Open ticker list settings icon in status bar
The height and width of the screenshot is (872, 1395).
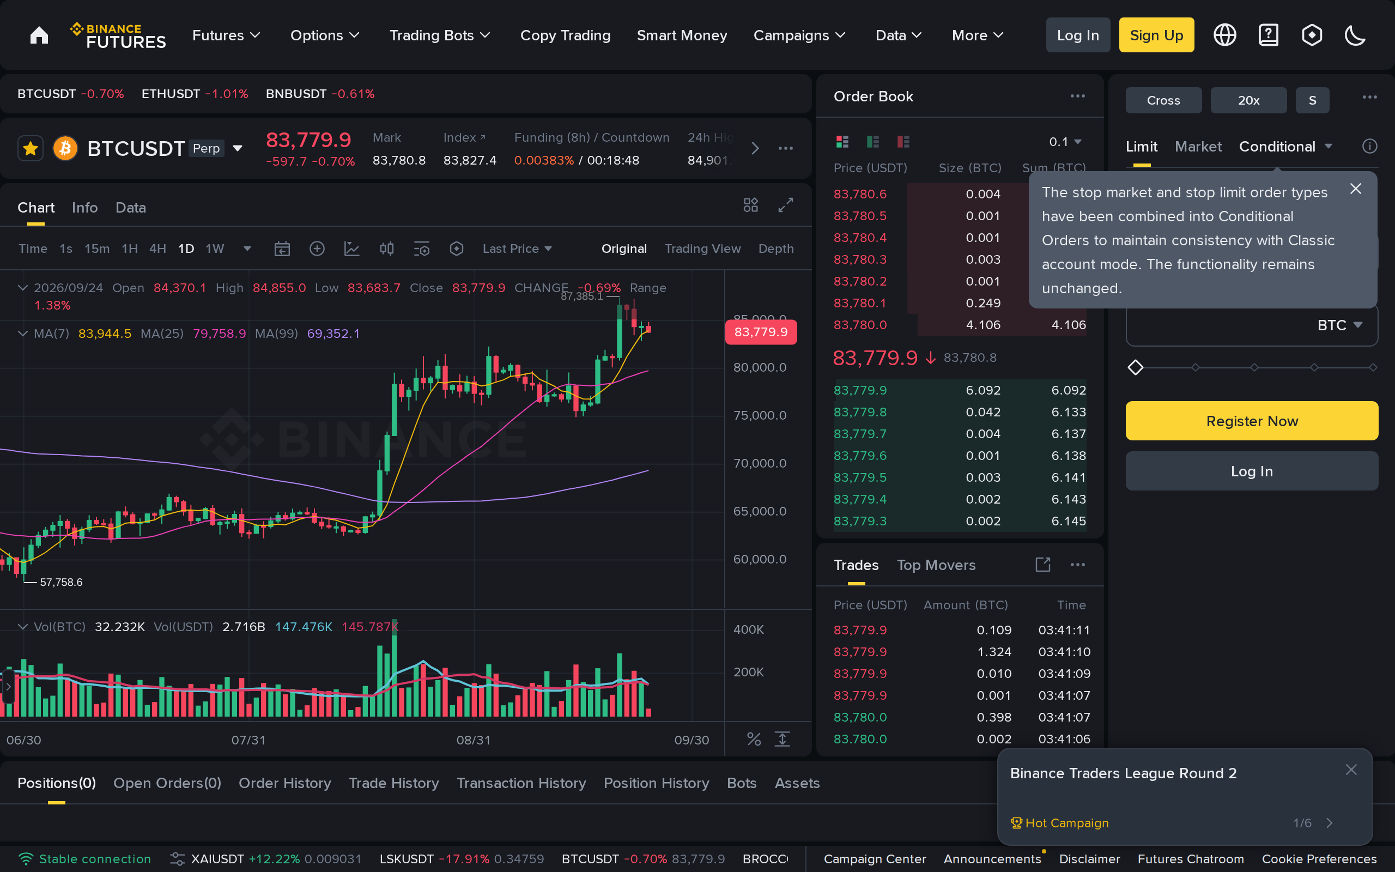click(x=178, y=859)
